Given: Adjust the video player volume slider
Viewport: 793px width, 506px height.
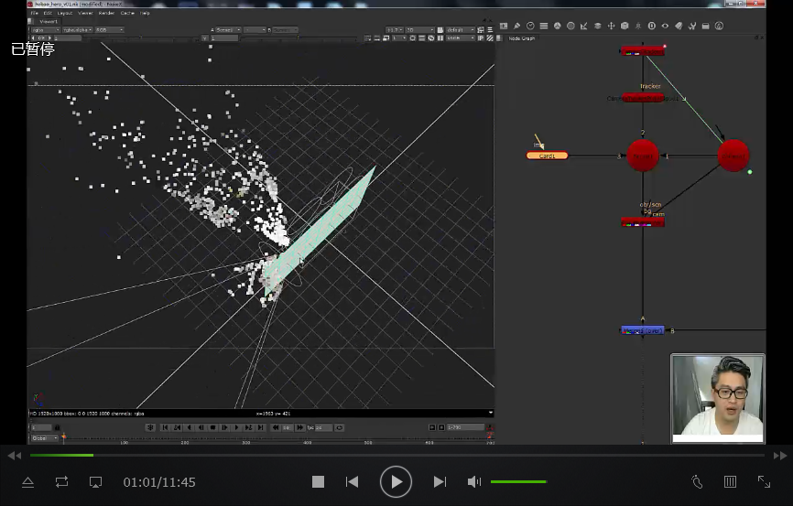Looking at the screenshot, I should point(518,481).
